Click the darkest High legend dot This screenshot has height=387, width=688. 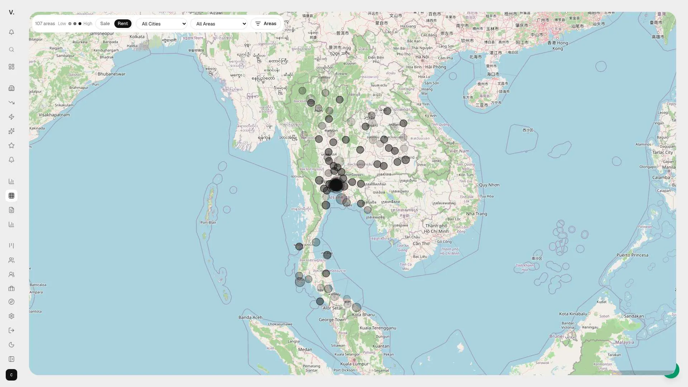[x=80, y=24]
